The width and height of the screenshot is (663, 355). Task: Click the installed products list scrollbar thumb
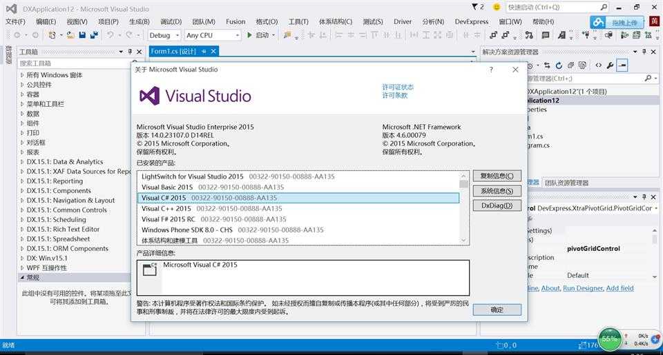[x=464, y=184]
